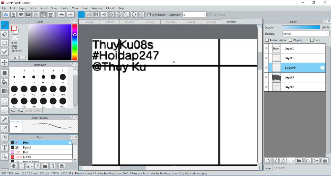The image size is (331, 176).
Task: Switch to the Brush Control tab
Action: click(x=33, y=111)
